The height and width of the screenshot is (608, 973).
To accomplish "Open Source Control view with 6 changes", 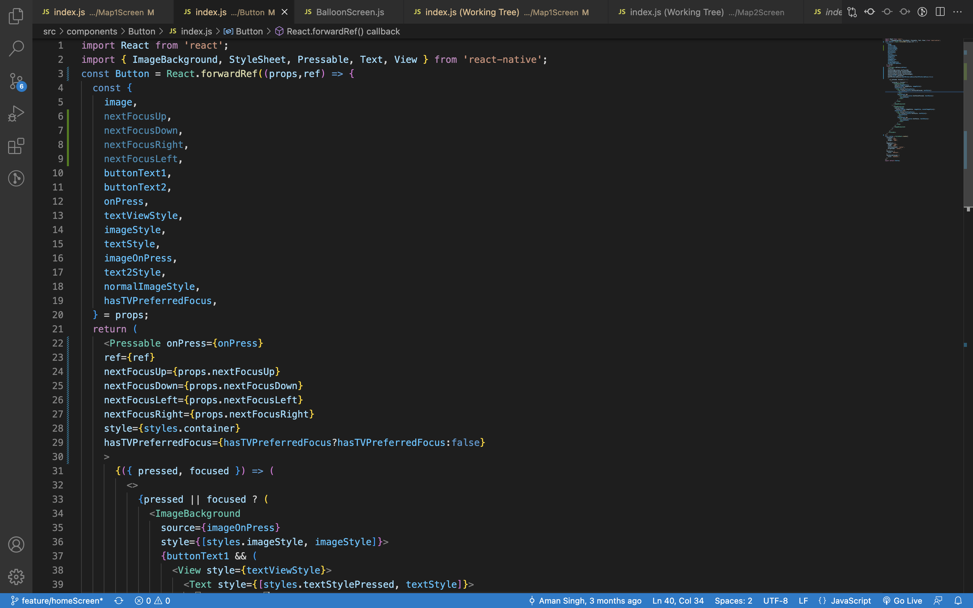I will tap(16, 82).
